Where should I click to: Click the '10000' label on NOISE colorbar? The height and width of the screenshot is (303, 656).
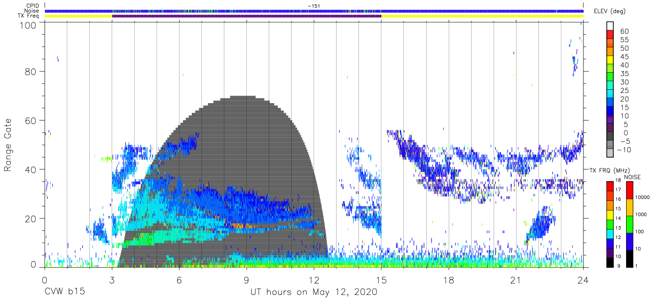point(642,198)
